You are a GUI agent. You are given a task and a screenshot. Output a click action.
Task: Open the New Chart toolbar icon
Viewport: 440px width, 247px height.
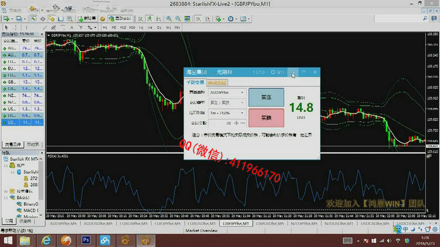coord(6,19)
